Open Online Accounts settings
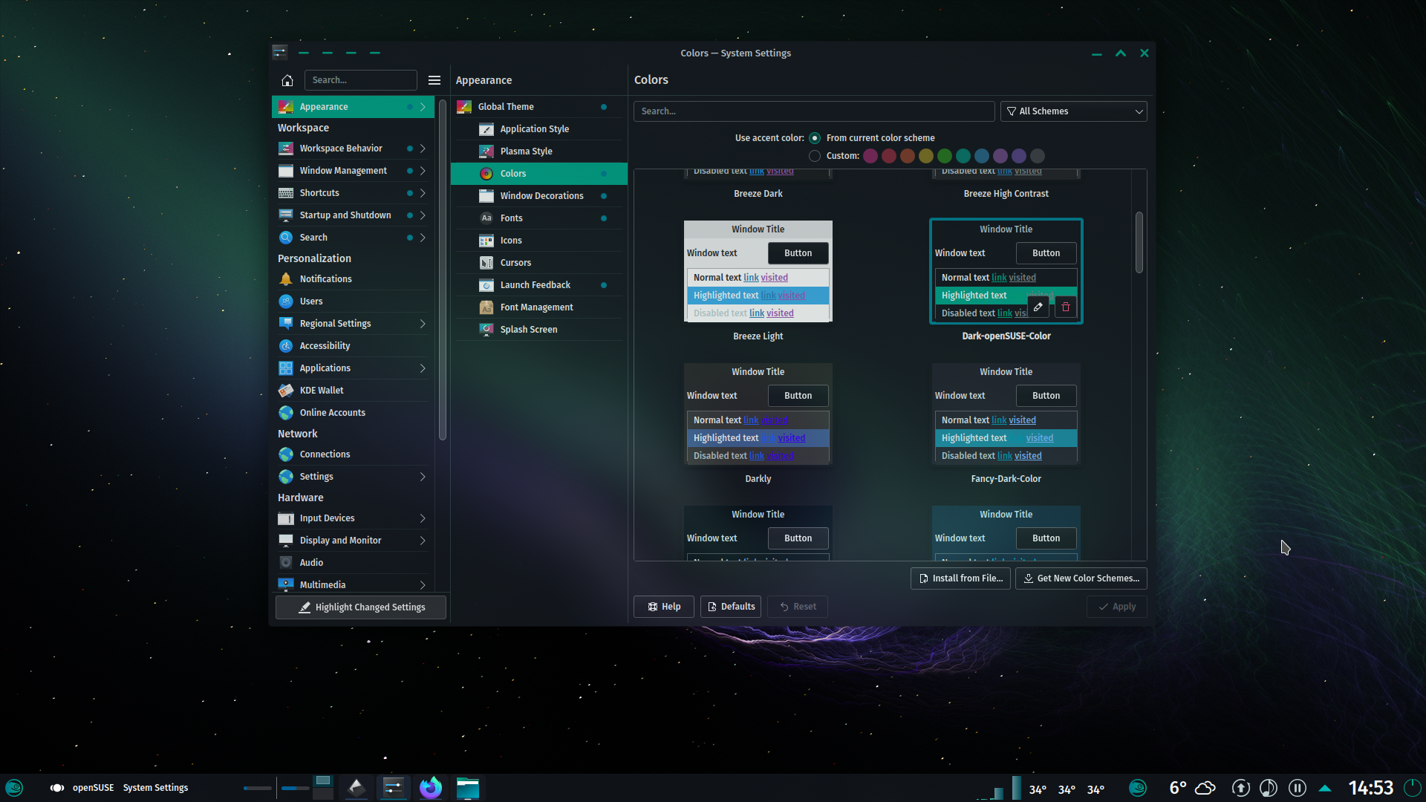The image size is (1426, 802). pos(353,413)
